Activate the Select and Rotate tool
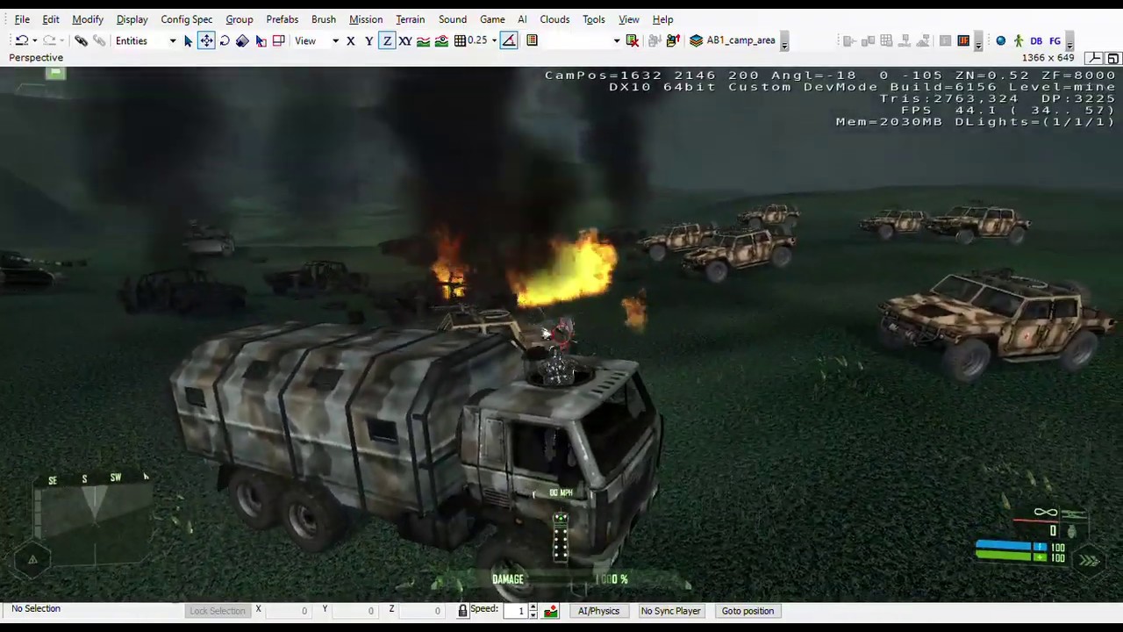 point(225,40)
